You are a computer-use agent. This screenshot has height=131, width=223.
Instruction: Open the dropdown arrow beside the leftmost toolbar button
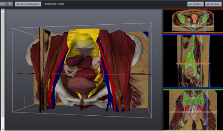10,4
